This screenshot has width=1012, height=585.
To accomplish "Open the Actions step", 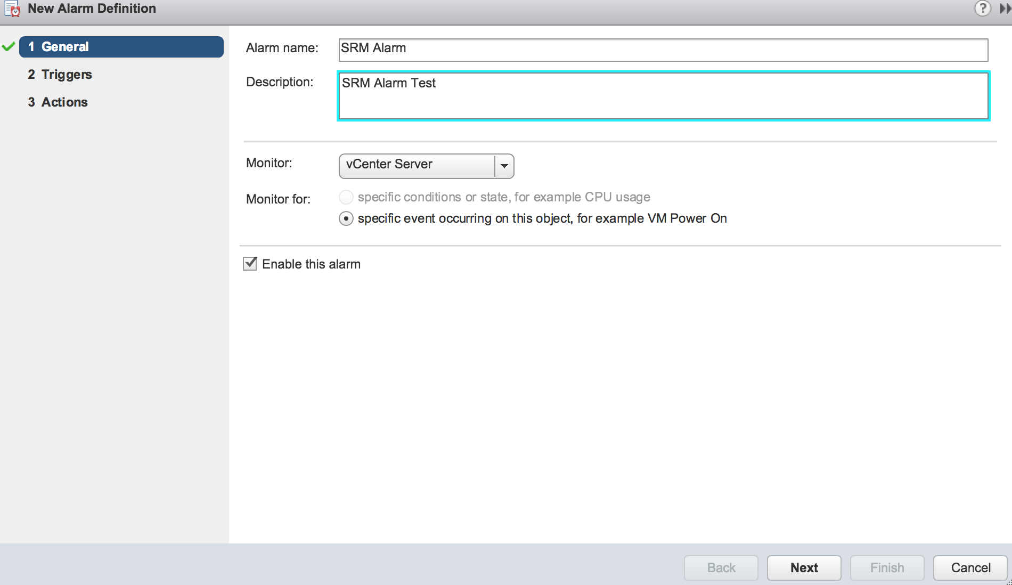I will 64,102.
